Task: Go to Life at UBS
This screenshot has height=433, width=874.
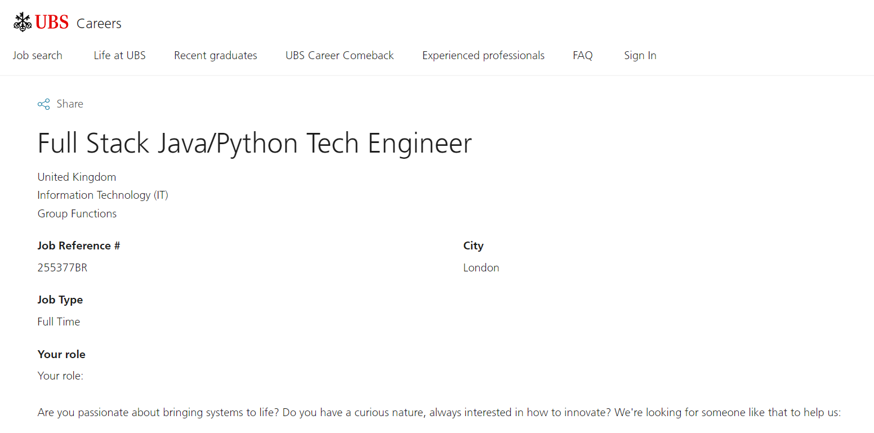Action: [119, 56]
